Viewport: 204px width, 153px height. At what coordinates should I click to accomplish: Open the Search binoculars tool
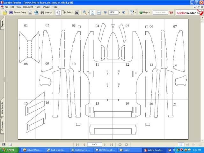click(46, 12)
